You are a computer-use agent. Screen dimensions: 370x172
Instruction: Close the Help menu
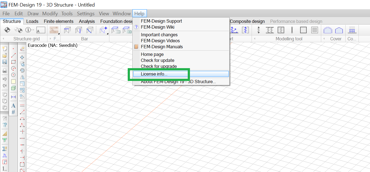140,13
